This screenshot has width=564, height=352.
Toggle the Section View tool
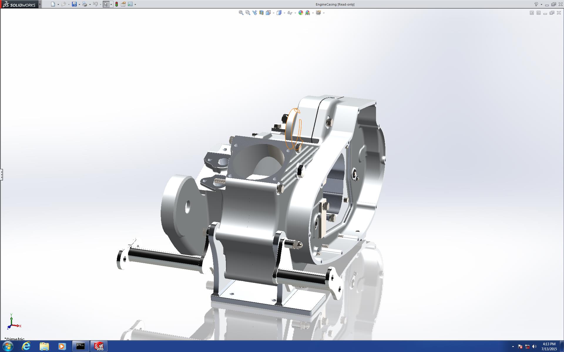pyautogui.click(x=261, y=13)
